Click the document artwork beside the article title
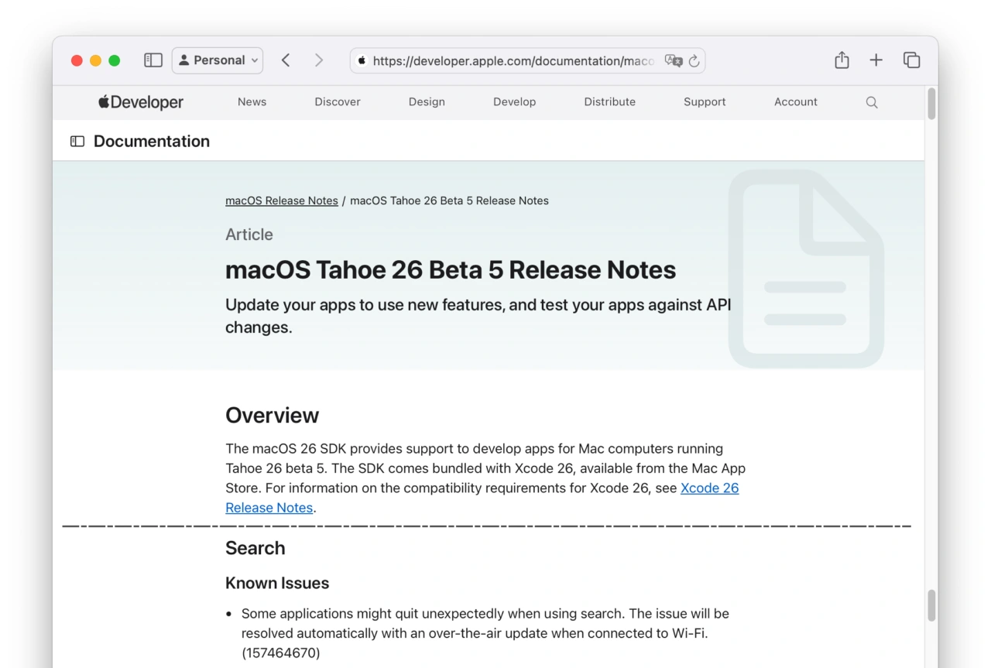 point(805,265)
